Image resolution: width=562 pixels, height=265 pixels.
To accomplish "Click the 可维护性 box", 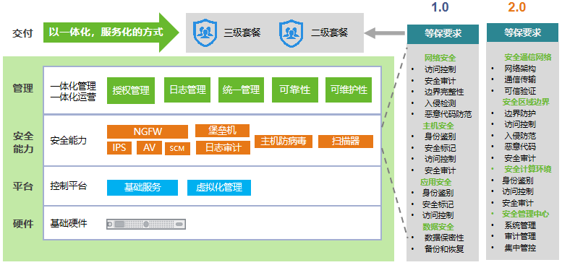I will tap(349, 90).
